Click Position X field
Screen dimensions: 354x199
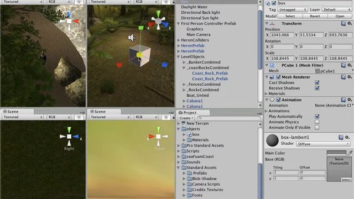point(282,35)
